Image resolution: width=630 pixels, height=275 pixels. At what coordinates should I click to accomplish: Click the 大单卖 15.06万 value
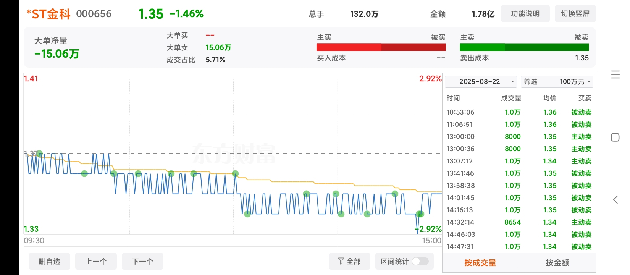pos(218,48)
